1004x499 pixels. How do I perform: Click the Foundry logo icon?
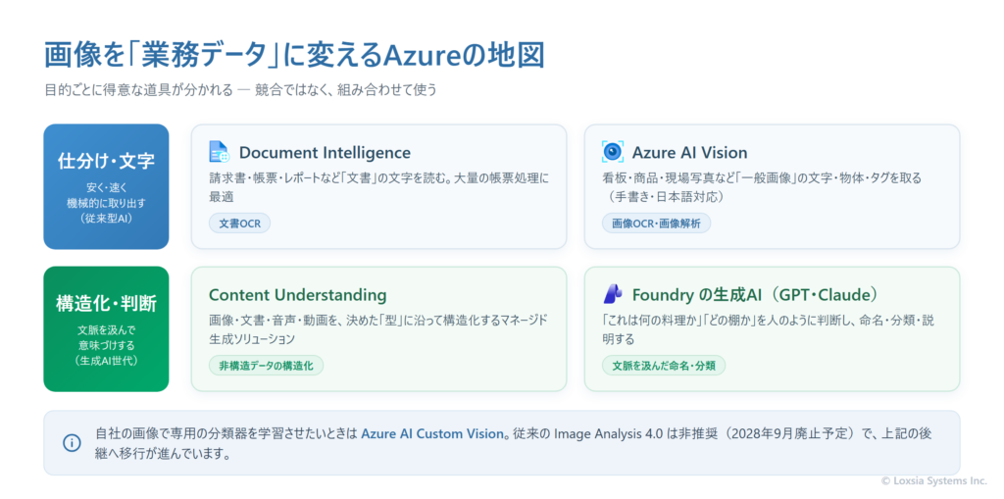[612, 294]
